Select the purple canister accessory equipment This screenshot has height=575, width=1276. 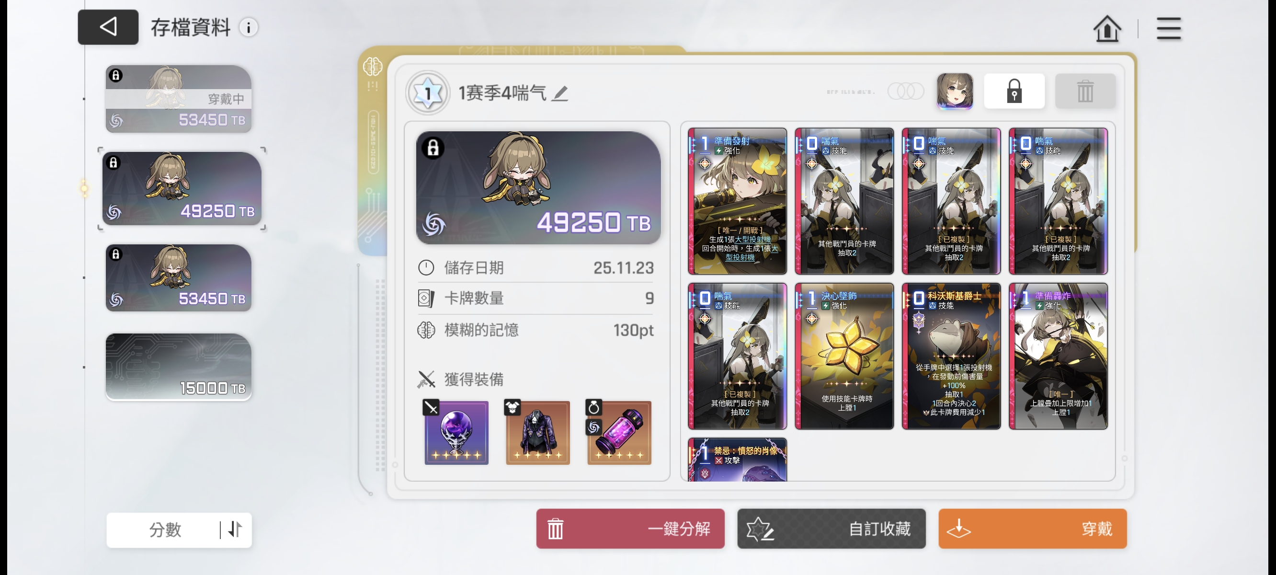[x=619, y=432]
